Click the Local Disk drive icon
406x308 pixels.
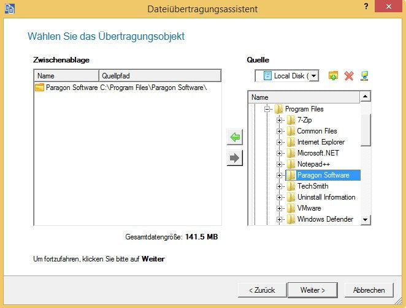point(267,76)
